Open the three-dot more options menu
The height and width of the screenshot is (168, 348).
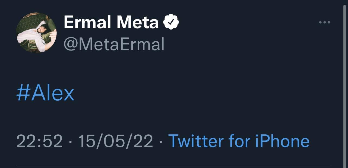tap(324, 23)
